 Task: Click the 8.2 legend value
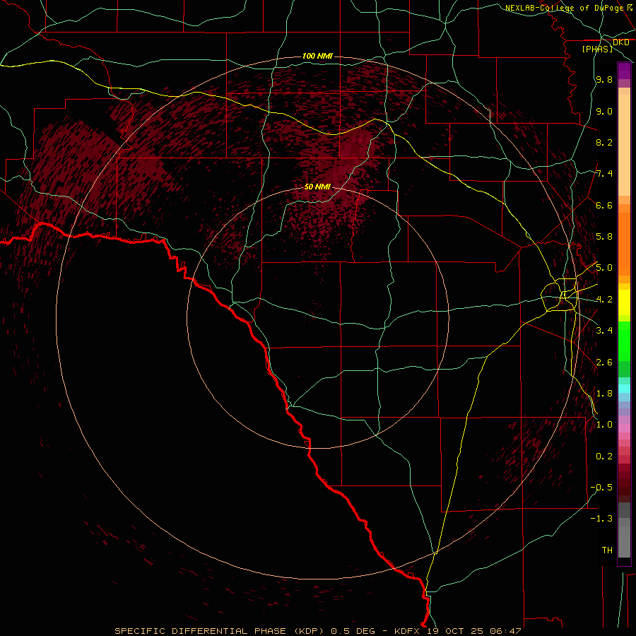(604, 142)
